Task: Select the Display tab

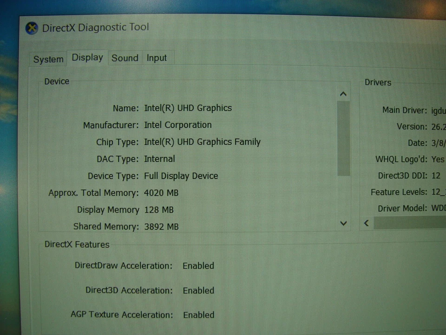Action: coord(87,57)
